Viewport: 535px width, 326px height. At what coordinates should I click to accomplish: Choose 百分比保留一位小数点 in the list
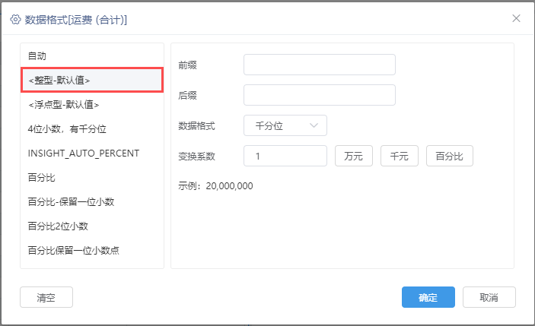pyautogui.click(x=92, y=250)
